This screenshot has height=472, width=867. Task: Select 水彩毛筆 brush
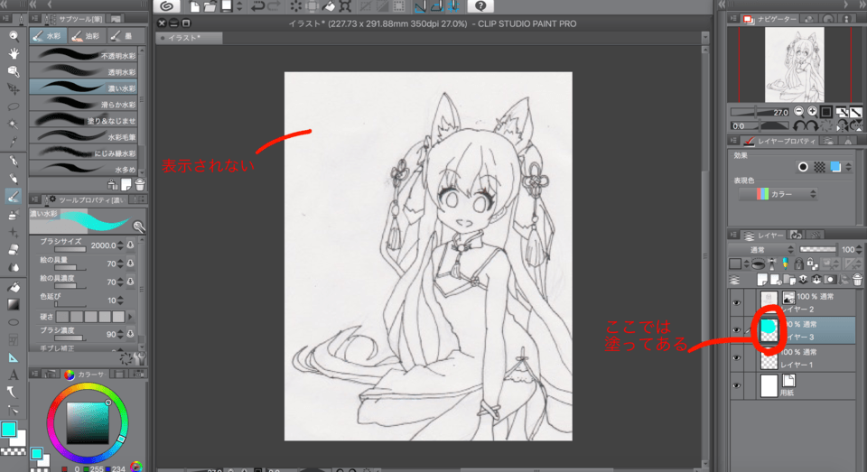click(83, 136)
